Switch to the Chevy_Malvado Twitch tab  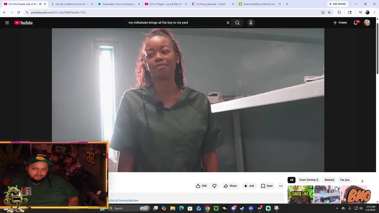pos(212,4)
